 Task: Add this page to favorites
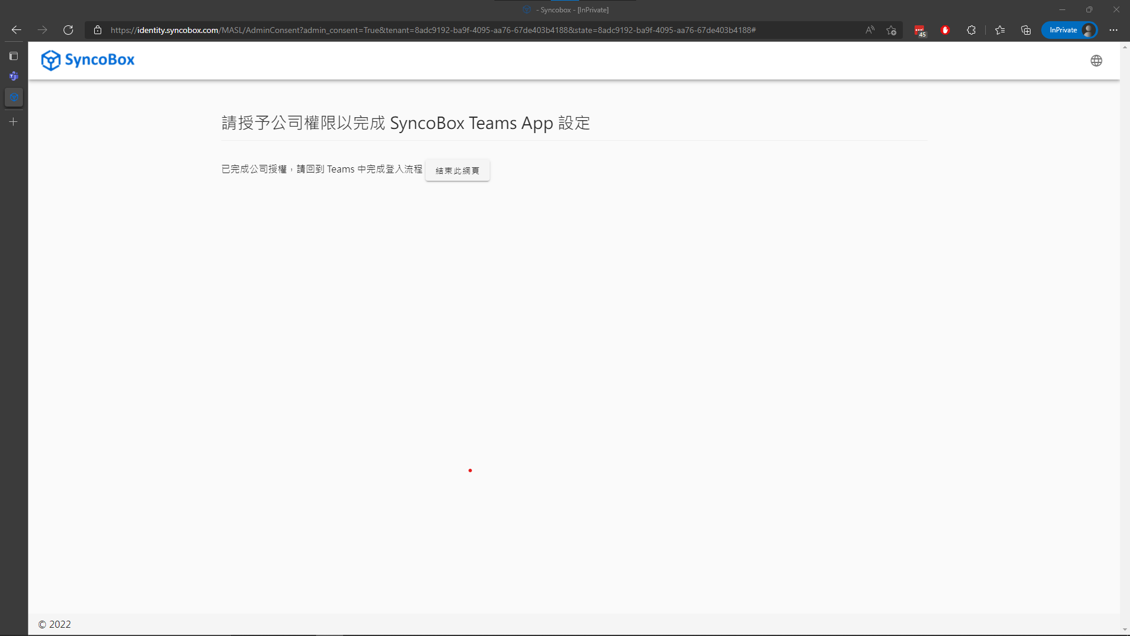pos(891,30)
